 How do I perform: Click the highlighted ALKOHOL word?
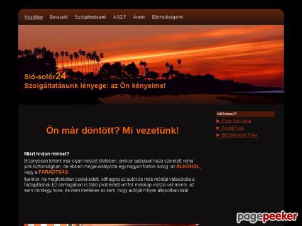pos(187,166)
